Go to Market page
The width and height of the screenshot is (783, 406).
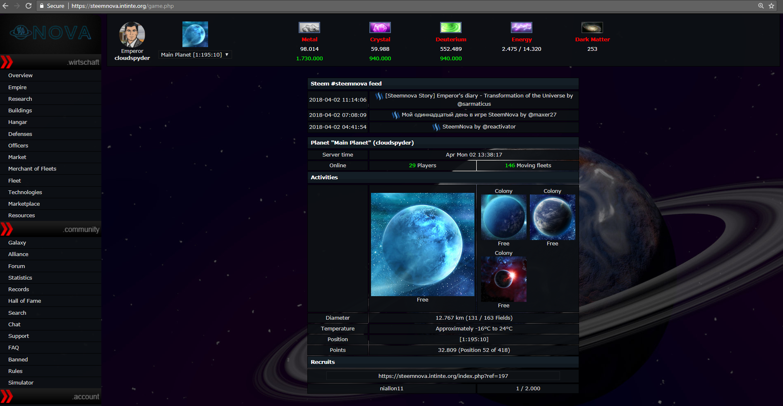tap(17, 157)
